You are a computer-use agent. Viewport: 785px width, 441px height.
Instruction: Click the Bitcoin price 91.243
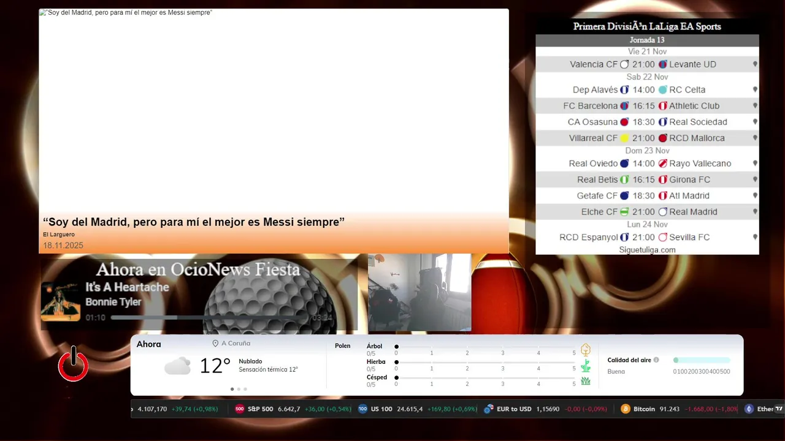[x=668, y=409]
